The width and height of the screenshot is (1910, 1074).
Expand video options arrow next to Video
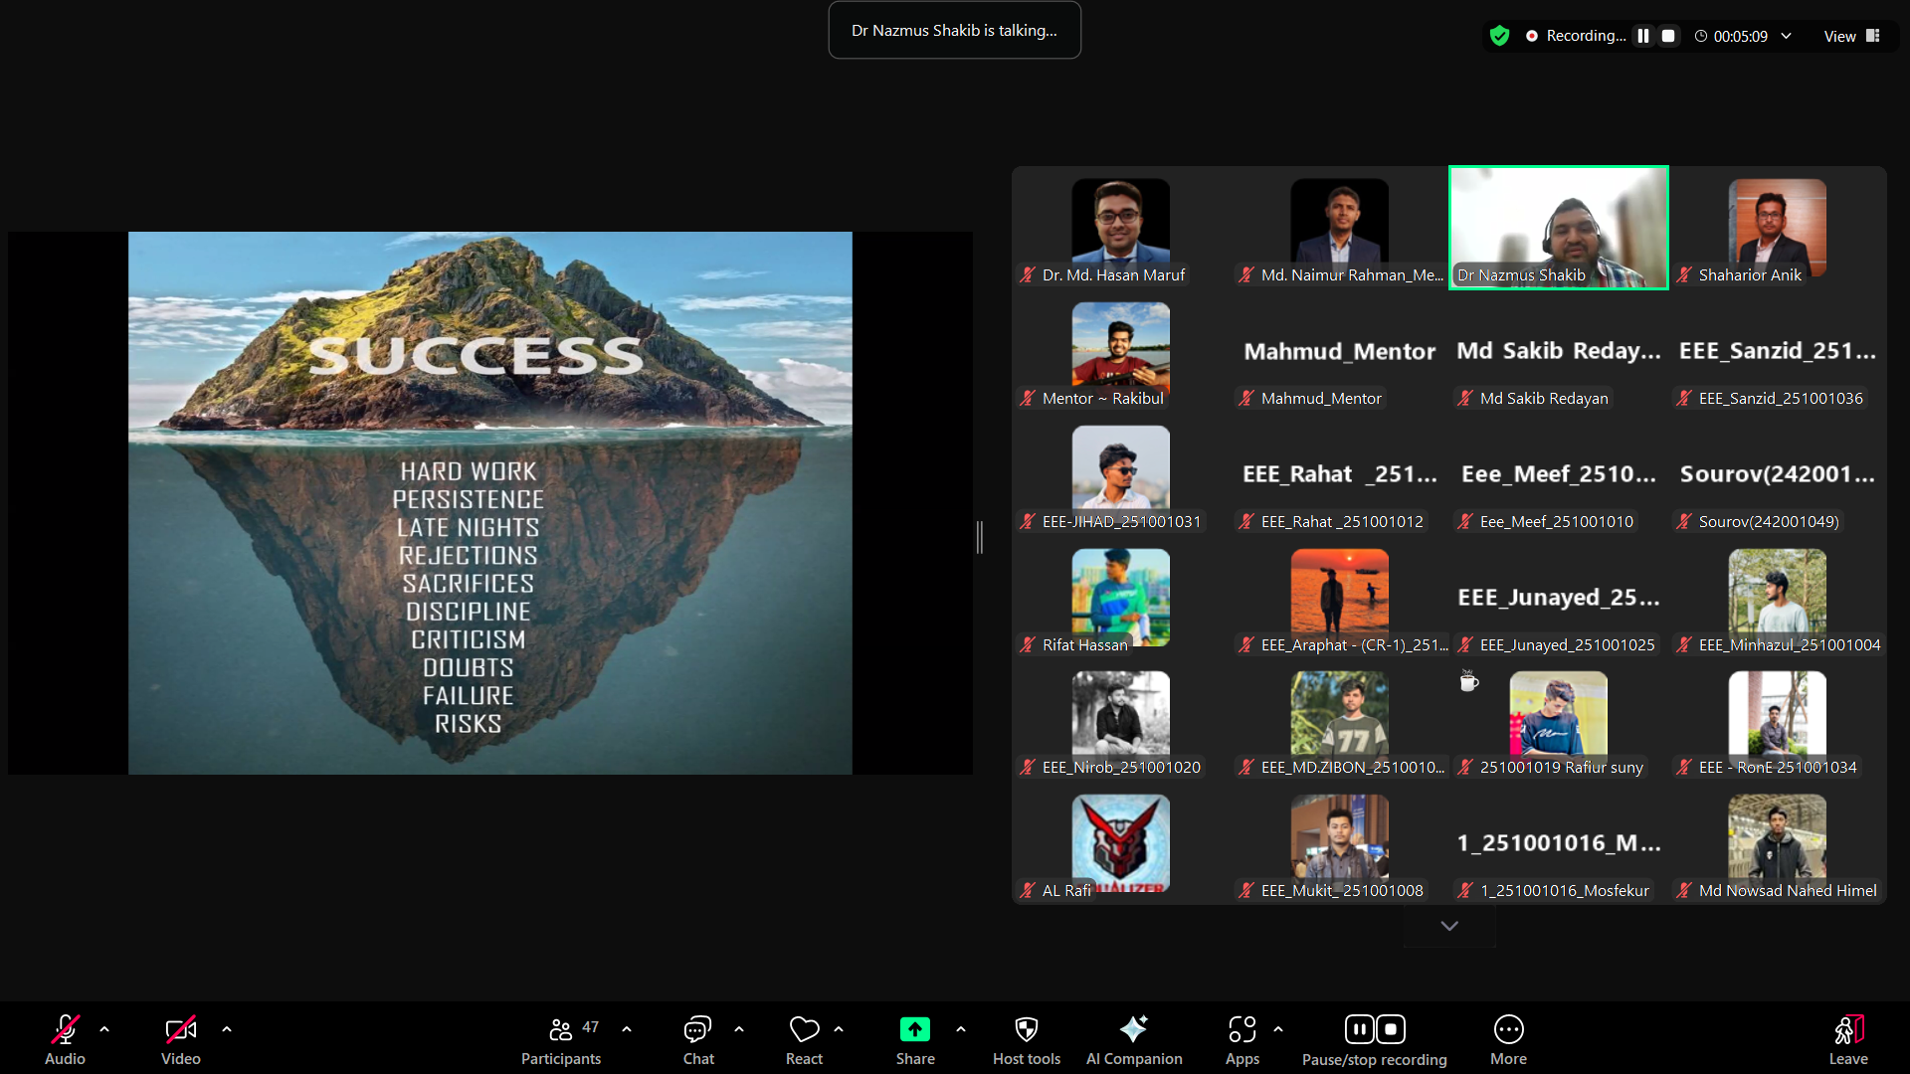click(x=227, y=1029)
